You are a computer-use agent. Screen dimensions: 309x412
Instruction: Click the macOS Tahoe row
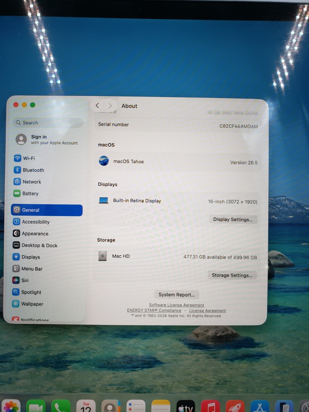pyautogui.click(x=178, y=162)
